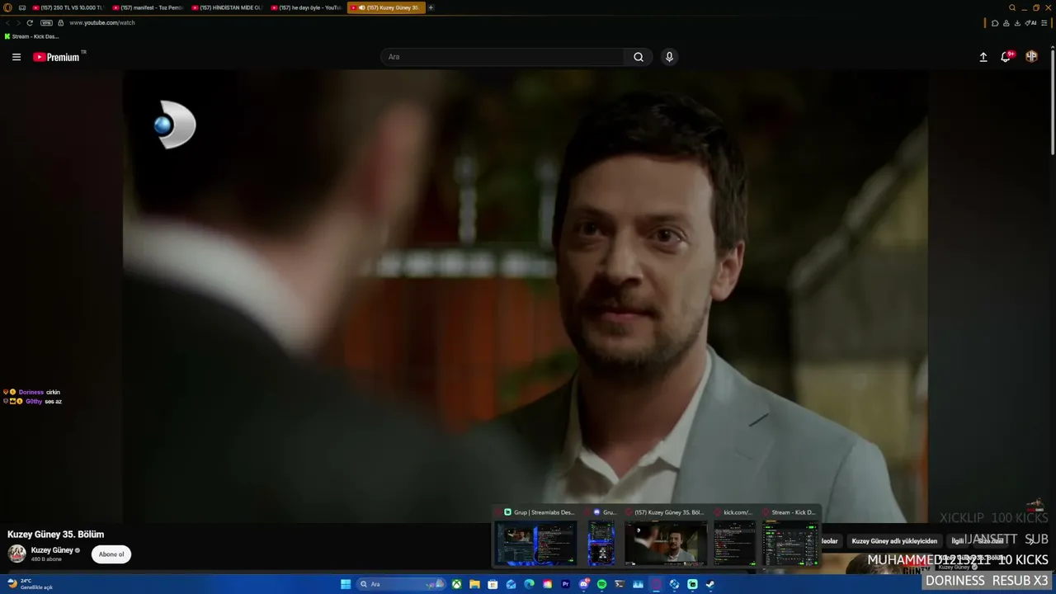Open browser extensions cube icon
The image size is (1056, 594).
click(x=995, y=23)
